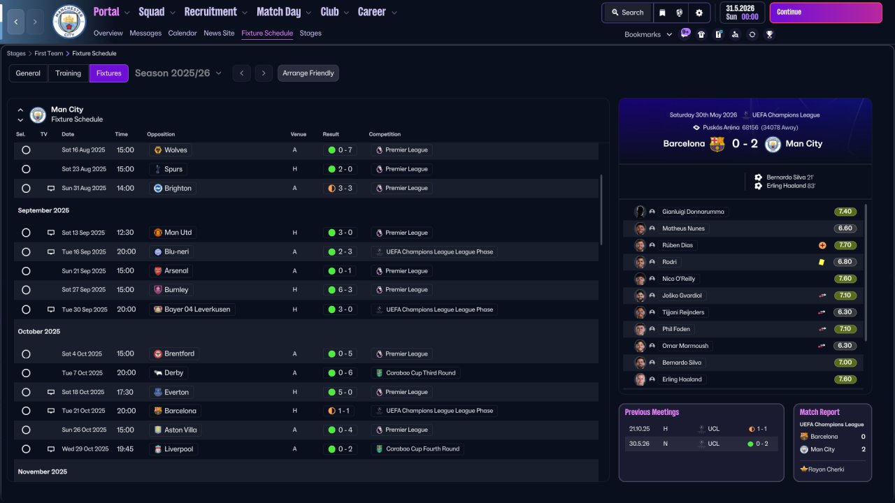Switch to the General tab

click(28, 73)
